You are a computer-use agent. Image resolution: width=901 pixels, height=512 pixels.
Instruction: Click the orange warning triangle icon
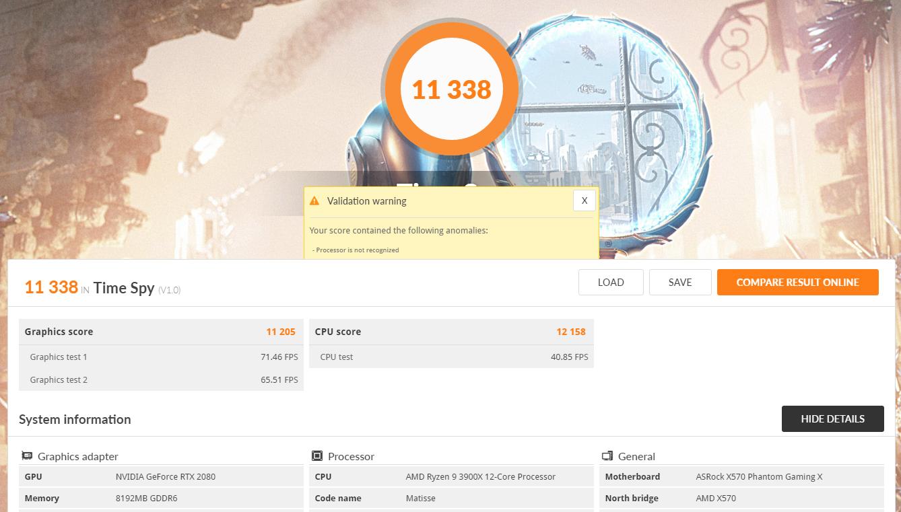(x=314, y=200)
